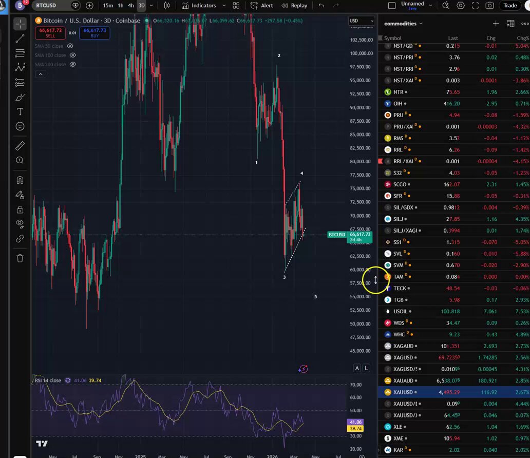
Task: Undo the last chart action
Action: coord(321,6)
